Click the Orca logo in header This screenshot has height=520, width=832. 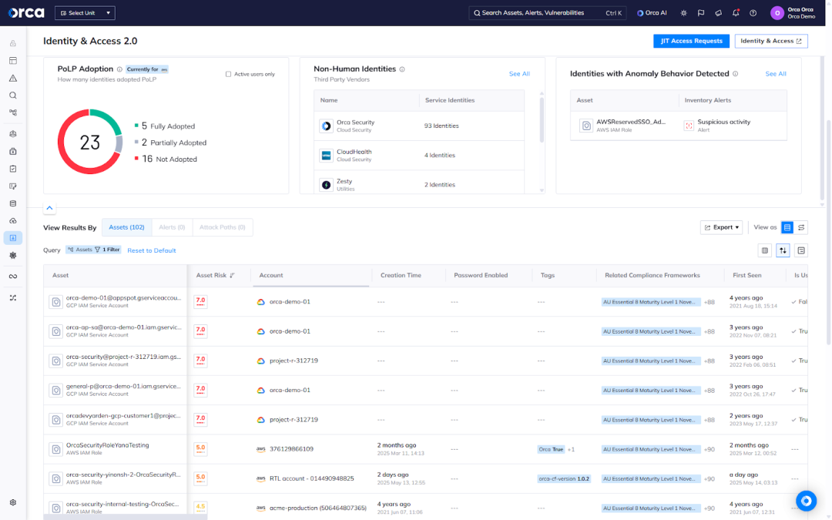(26, 13)
